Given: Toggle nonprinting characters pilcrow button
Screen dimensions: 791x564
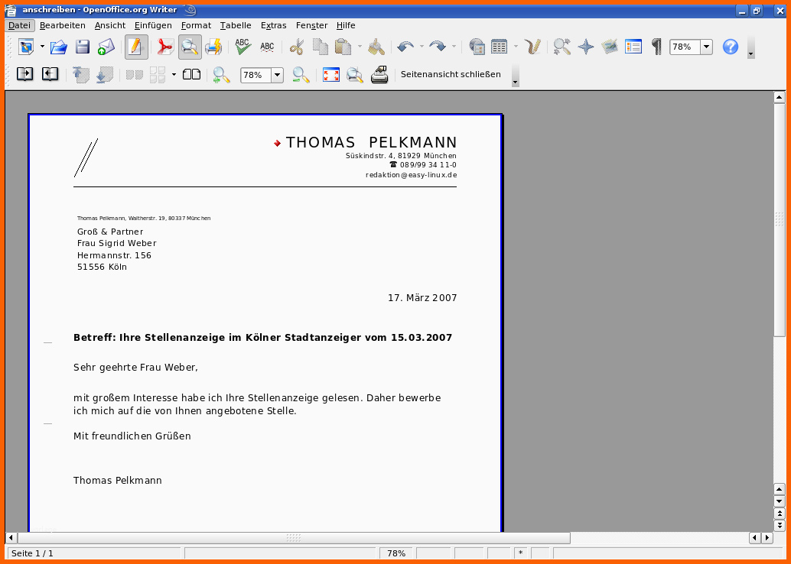Looking at the screenshot, I should pyautogui.click(x=656, y=47).
